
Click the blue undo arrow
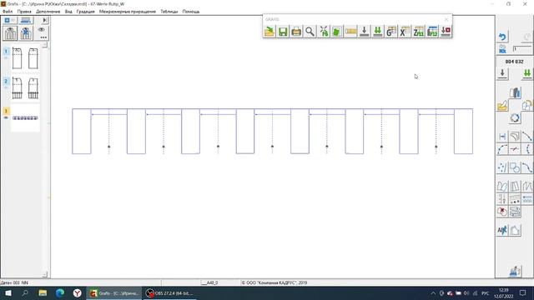click(x=502, y=37)
